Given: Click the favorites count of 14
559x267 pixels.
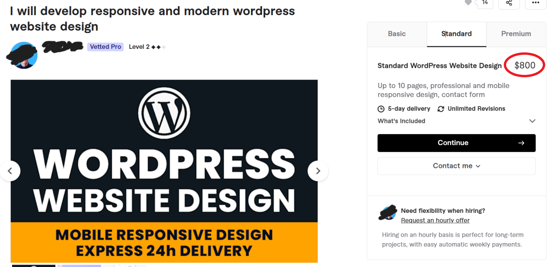Looking at the screenshot, I should pyautogui.click(x=485, y=3).
